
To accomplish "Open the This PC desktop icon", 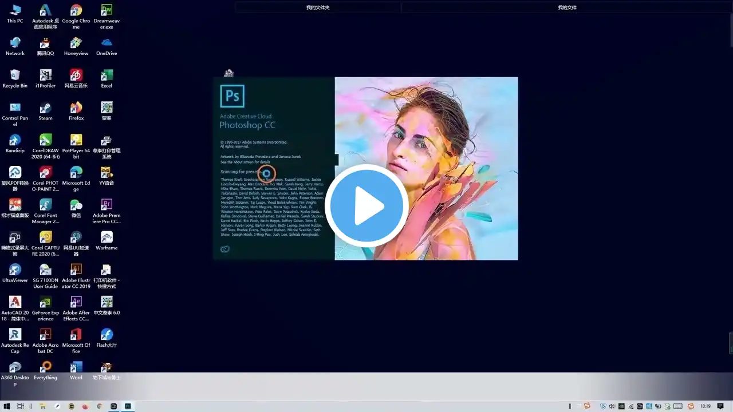I will 15,14.
